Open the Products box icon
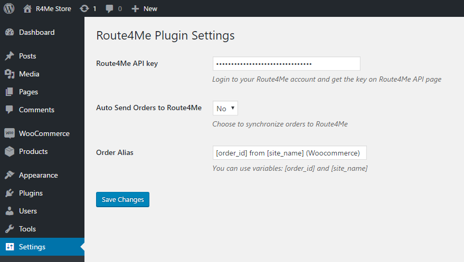This screenshot has height=262, width=464. pyautogui.click(x=10, y=151)
